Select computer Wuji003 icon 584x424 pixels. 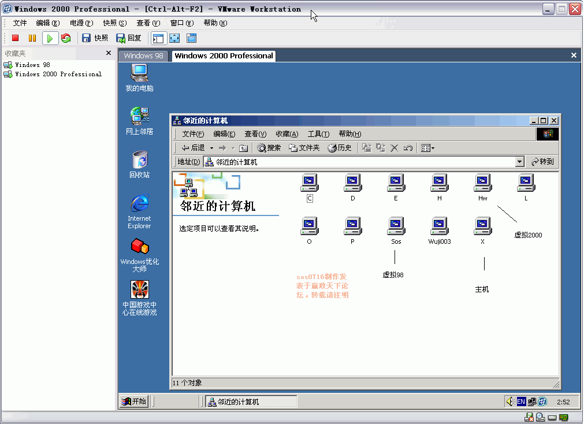[x=440, y=230]
